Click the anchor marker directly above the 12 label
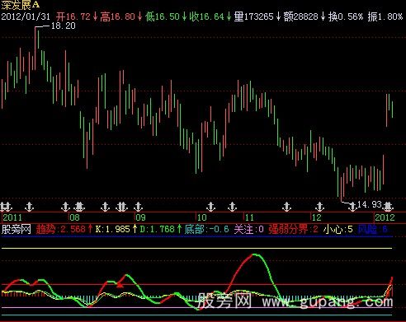406x322 pixels. 319,207
